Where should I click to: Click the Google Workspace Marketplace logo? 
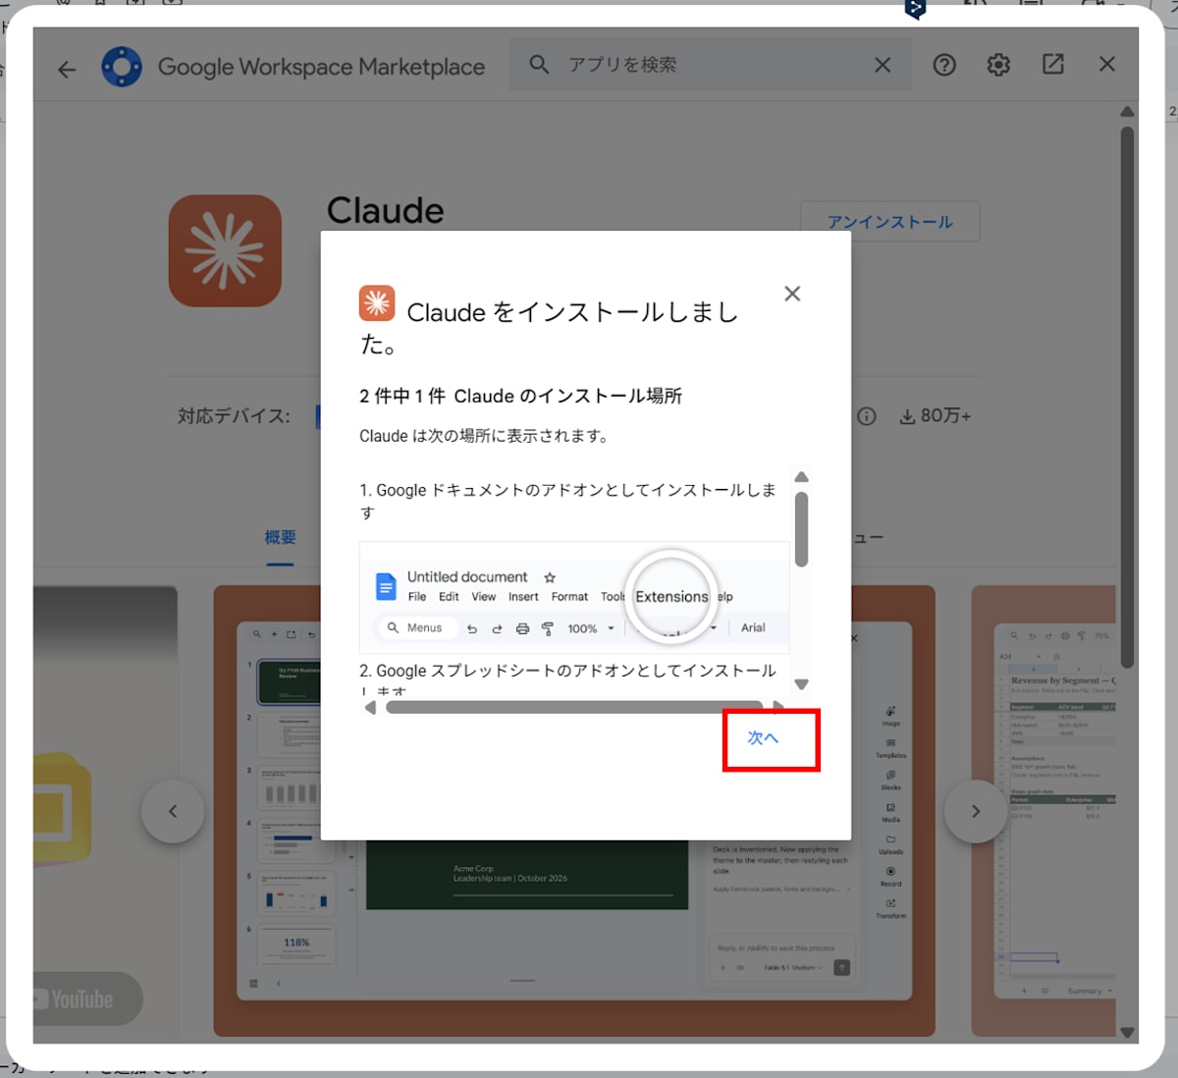click(122, 67)
